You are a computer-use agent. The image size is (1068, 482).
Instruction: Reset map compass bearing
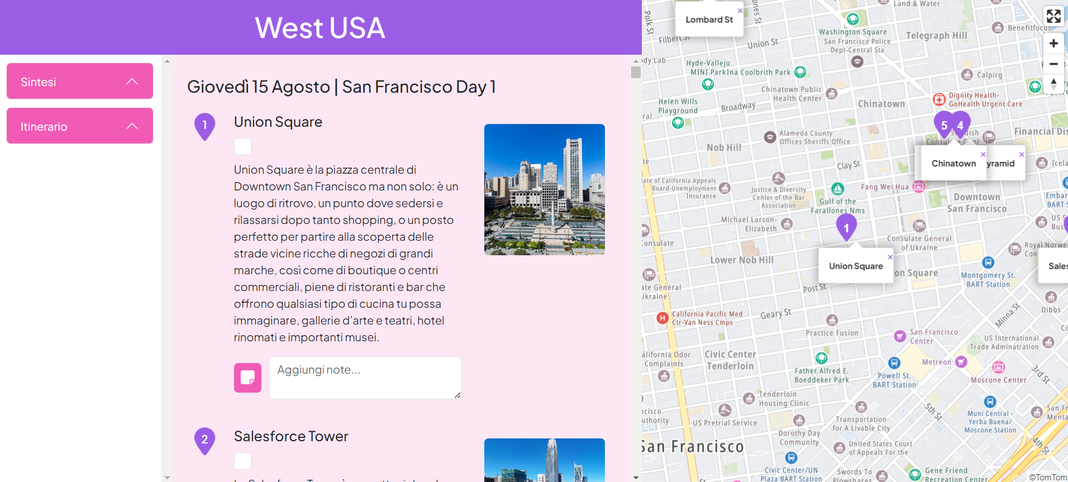pos(1053,84)
